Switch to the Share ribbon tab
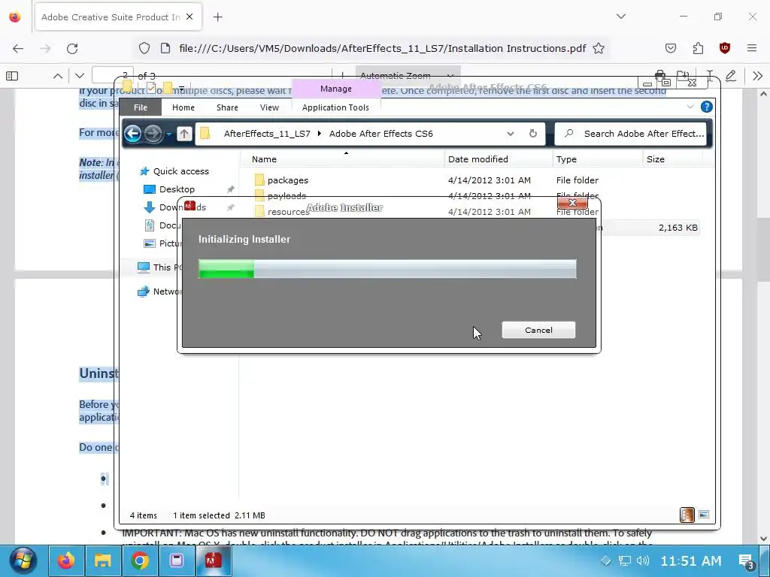This screenshot has width=770, height=577. 227,107
